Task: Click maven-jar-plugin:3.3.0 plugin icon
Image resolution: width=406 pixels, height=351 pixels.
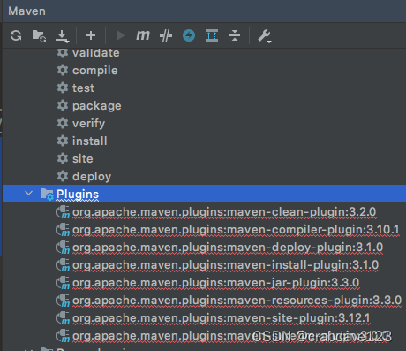Action: tap(63, 283)
